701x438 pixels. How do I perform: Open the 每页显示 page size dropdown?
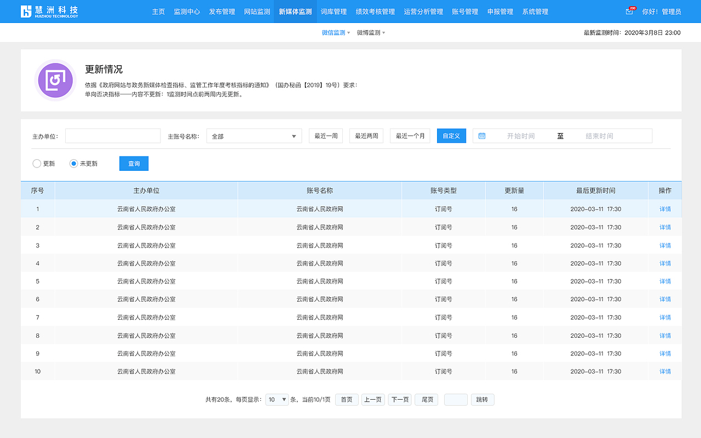point(277,399)
